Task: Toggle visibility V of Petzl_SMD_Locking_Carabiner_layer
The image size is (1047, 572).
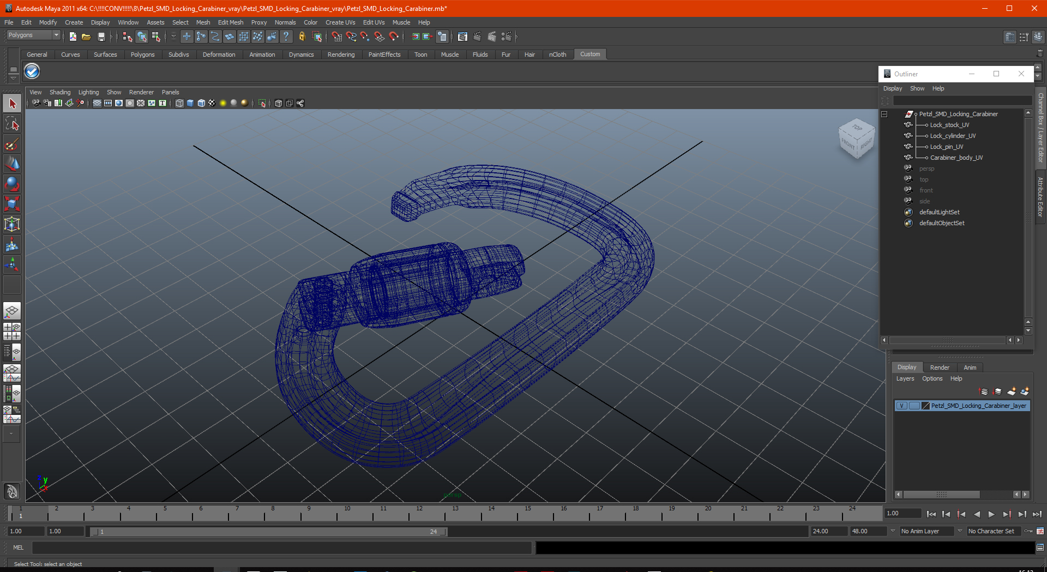Action: tap(902, 406)
